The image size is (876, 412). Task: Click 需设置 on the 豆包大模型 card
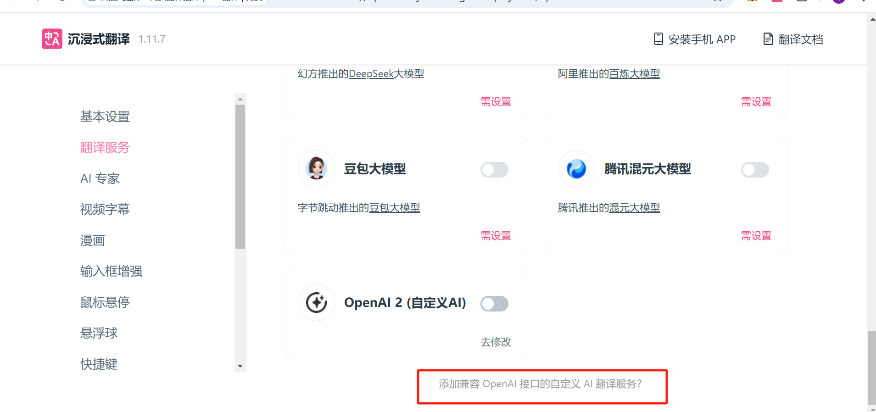496,236
